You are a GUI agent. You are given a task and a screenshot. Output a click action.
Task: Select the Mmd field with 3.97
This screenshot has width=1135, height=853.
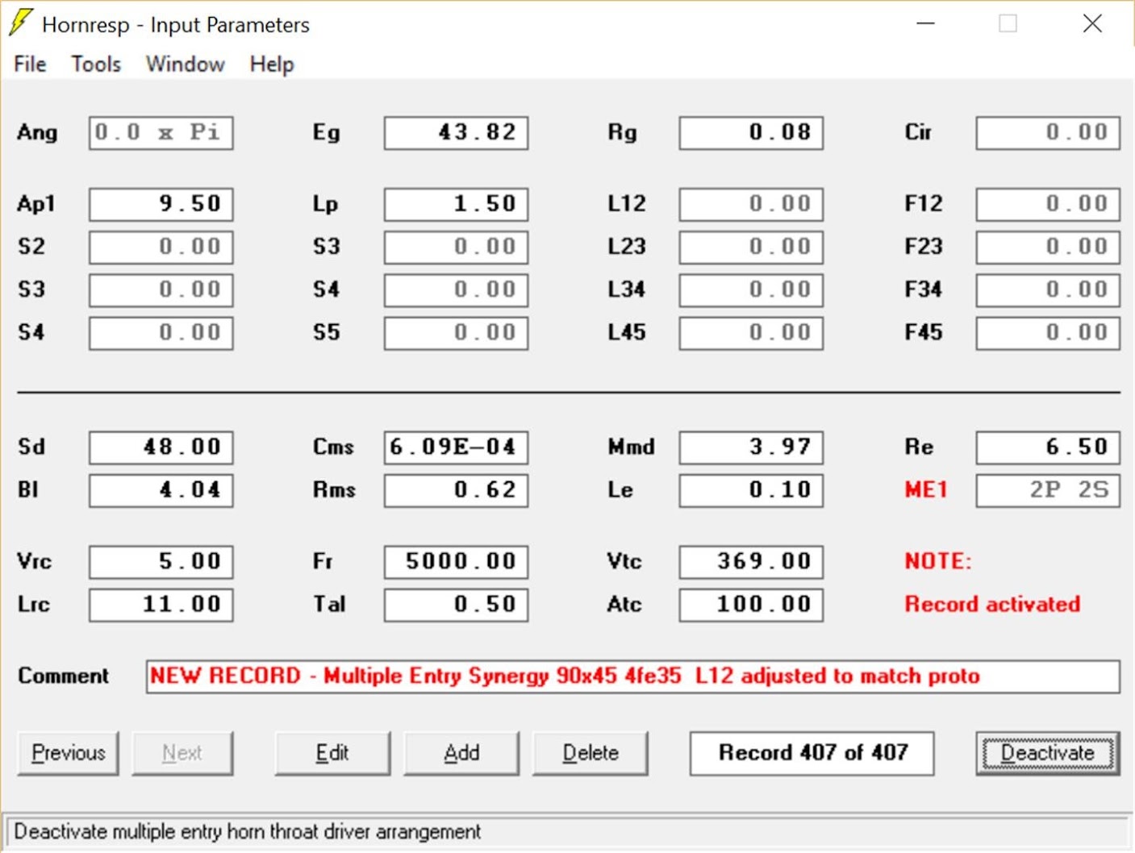click(752, 447)
